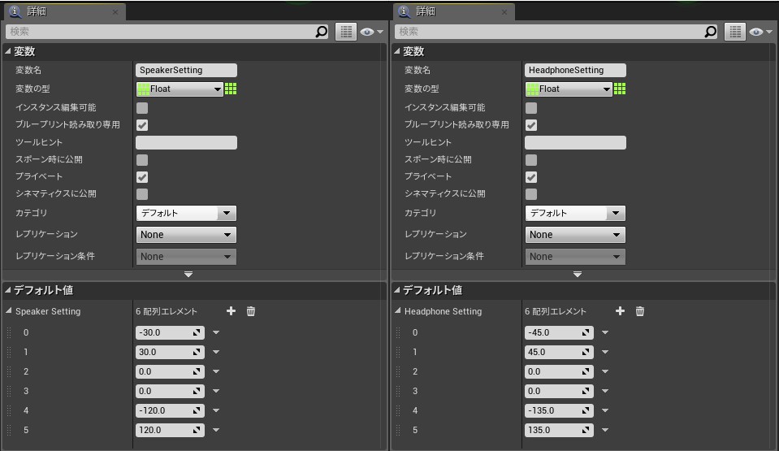The height and width of the screenshot is (451, 779).
Task: Open Float variable type dropdown for HeadphoneSetting
Action: 569,89
